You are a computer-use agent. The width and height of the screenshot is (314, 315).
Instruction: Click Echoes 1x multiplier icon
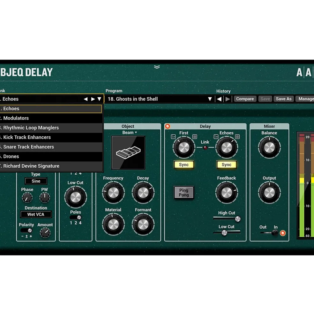(216, 137)
